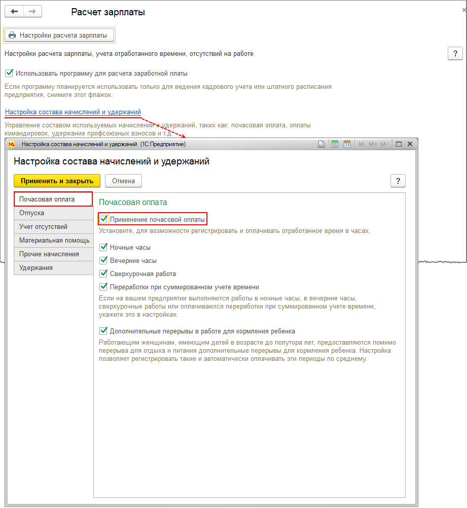The height and width of the screenshot is (508, 467).
Task: Uncheck Переработки при суммированном учете времени
Action: (x=103, y=287)
